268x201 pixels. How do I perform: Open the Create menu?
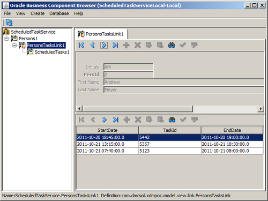pos(38,13)
